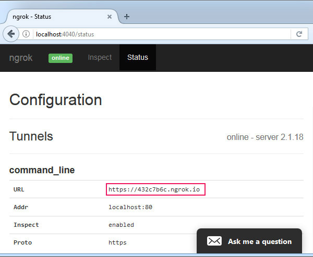Click the site information icon in address bar

tap(26, 34)
